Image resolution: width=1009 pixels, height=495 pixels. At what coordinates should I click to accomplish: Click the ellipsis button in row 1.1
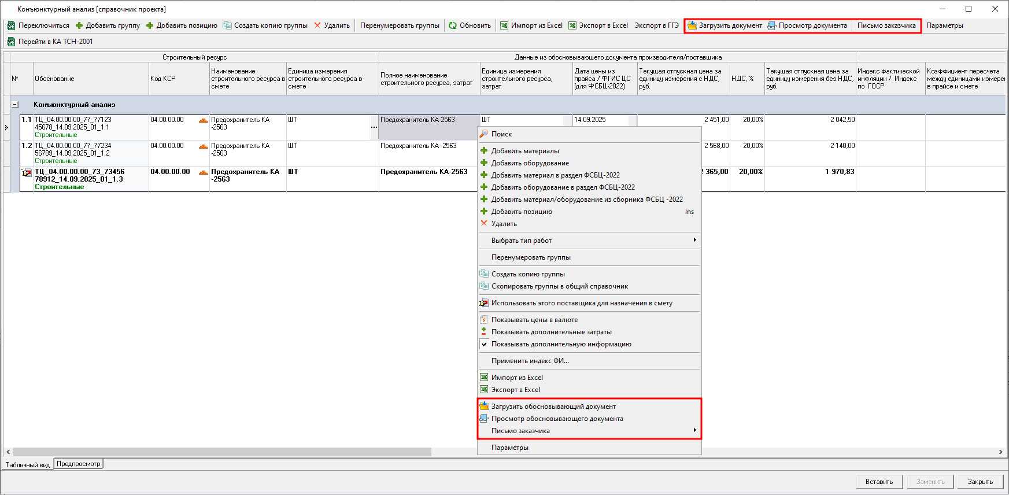coord(374,127)
